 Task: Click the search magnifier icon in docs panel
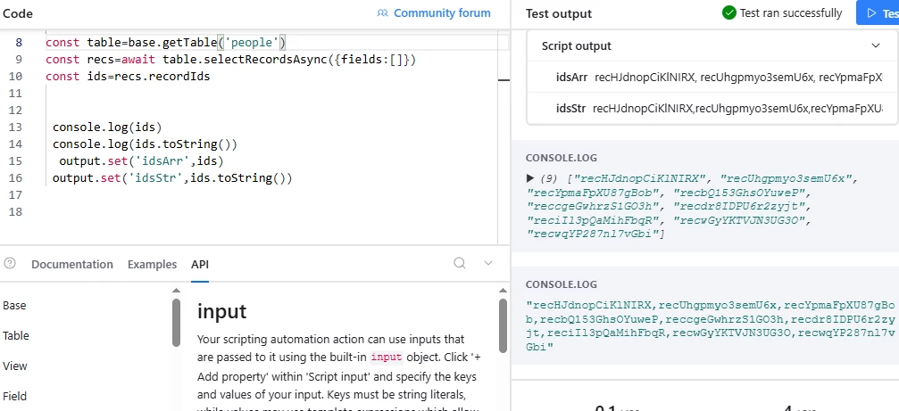pos(459,263)
